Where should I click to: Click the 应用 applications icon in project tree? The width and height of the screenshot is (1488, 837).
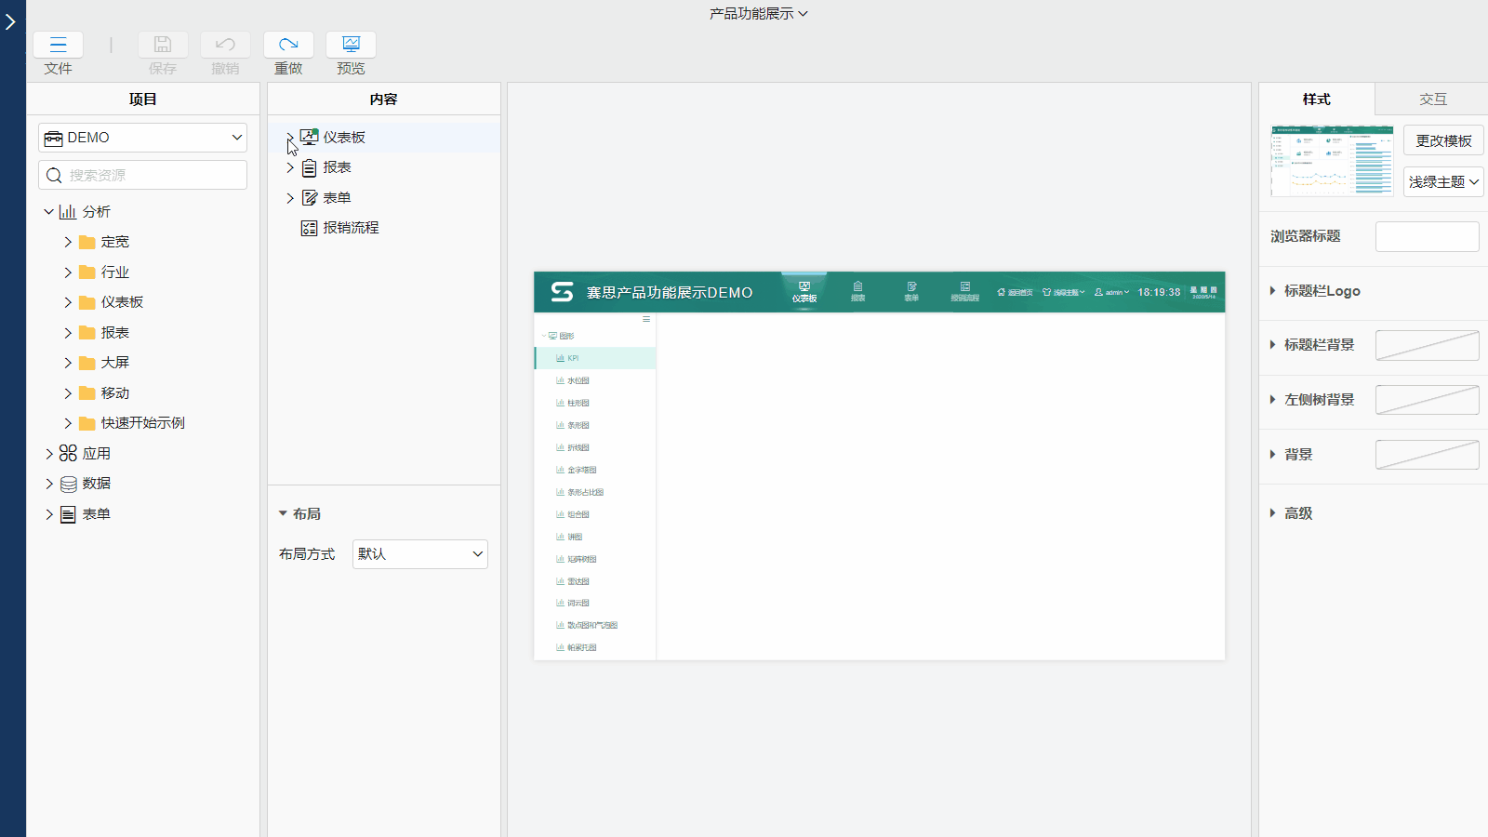point(68,453)
